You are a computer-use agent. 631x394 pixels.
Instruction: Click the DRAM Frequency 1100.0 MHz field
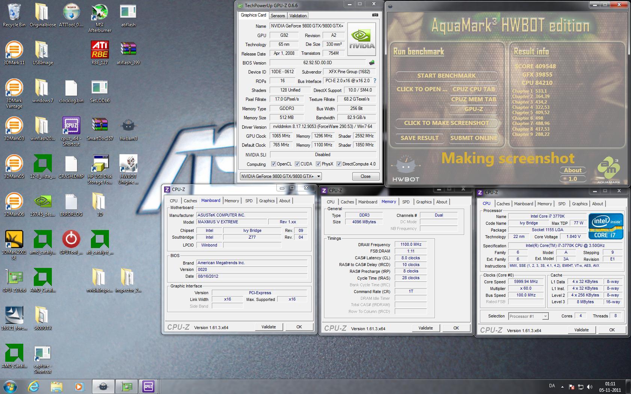tap(411, 244)
